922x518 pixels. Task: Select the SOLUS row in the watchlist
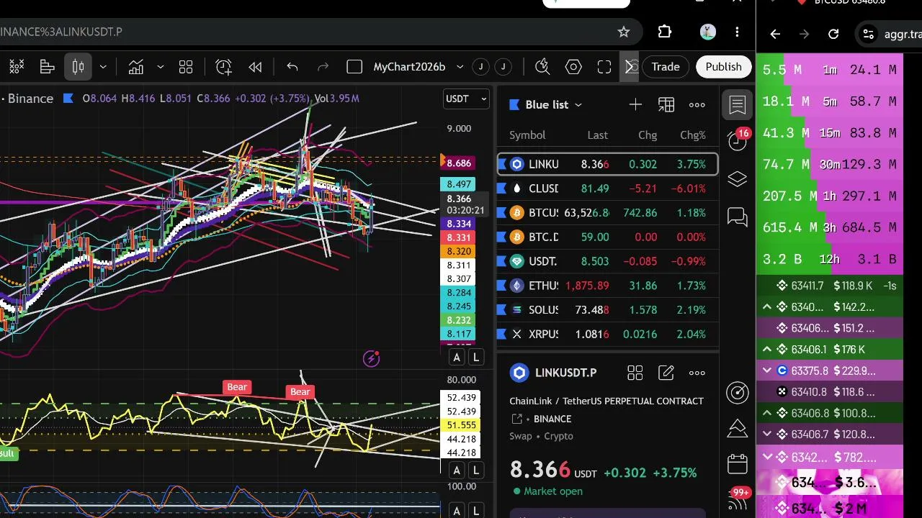pos(608,310)
